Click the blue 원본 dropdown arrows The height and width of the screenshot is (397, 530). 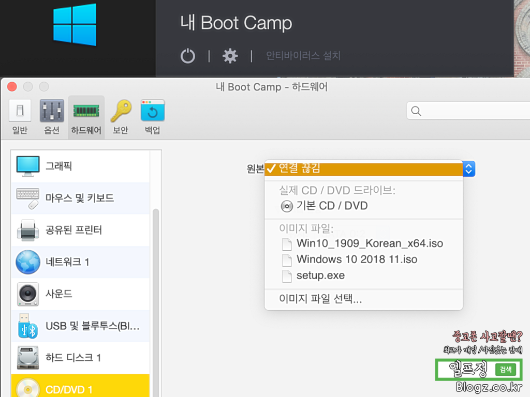[x=469, y=169]
